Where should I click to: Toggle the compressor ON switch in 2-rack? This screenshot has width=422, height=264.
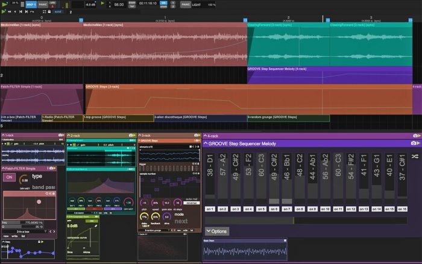(x=92, y=221)
